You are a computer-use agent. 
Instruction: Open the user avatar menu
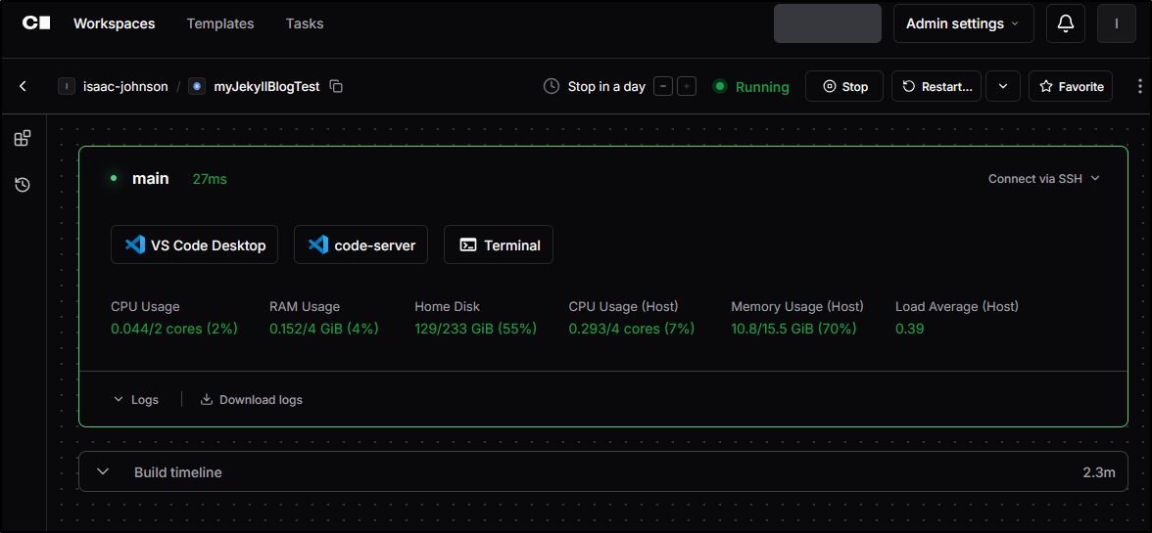(1117, 23)
